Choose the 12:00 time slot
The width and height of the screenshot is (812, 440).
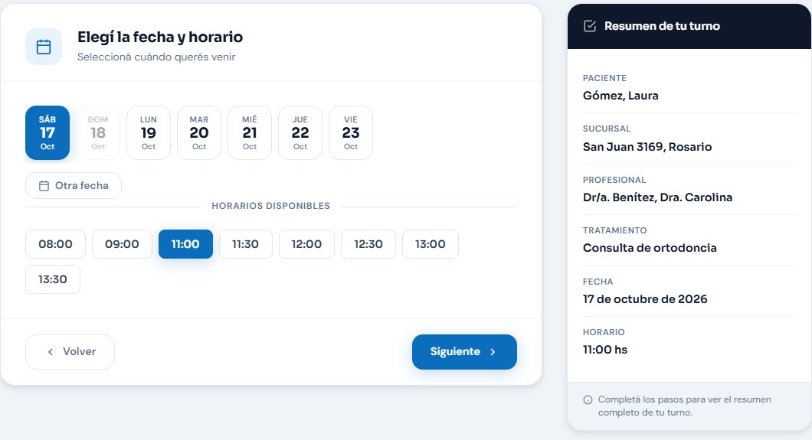(306, 244)
